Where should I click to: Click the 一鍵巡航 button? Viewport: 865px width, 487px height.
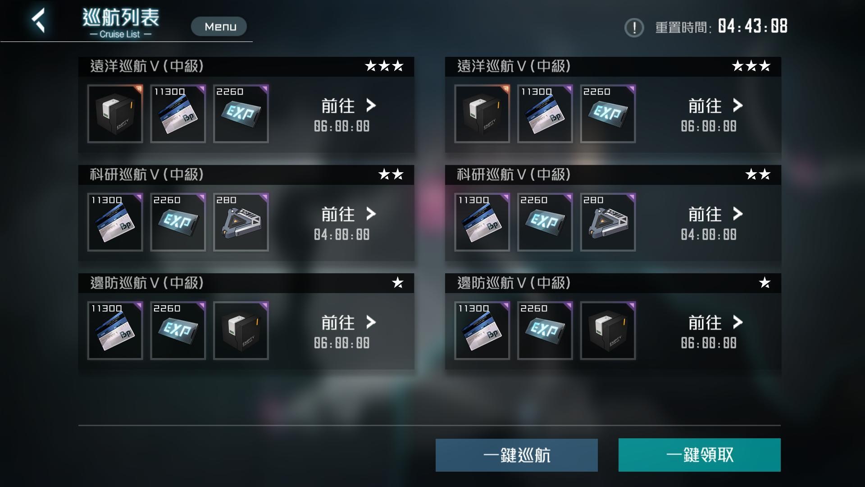pyautogui.click(x=517, y=455)
